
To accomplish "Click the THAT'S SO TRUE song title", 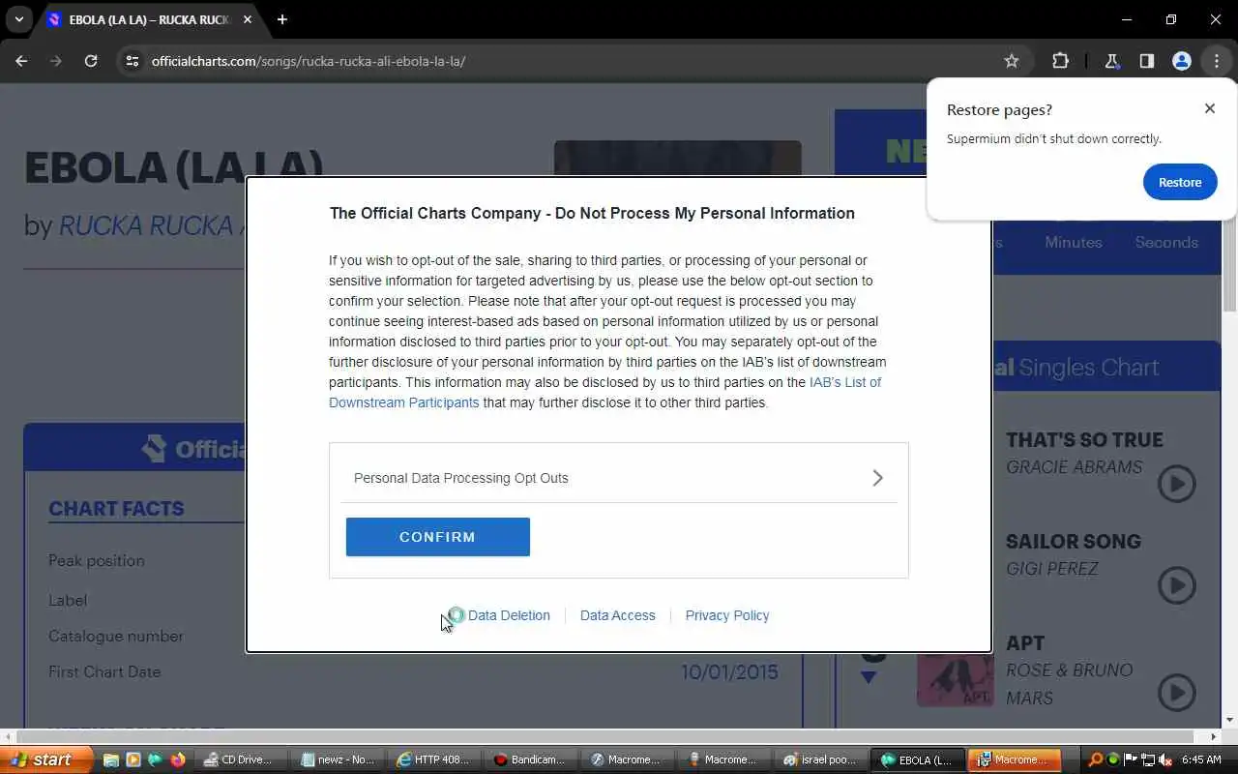I will pyautogui.click(x=1084, y=440).
